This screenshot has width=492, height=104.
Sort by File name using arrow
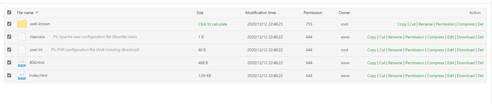pyautogui.click(x=37, y=13)
